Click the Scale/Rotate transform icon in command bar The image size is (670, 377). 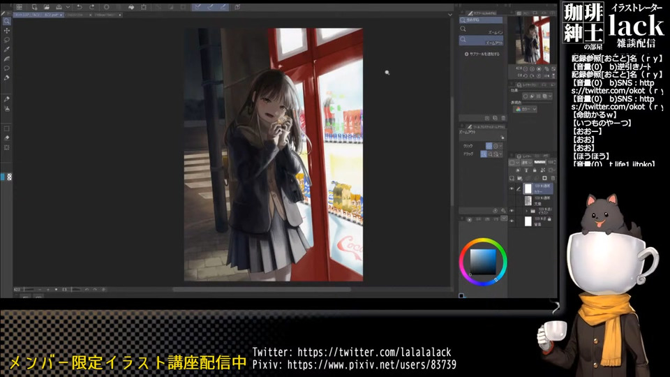pyautogui.click(x=144, y=7)
